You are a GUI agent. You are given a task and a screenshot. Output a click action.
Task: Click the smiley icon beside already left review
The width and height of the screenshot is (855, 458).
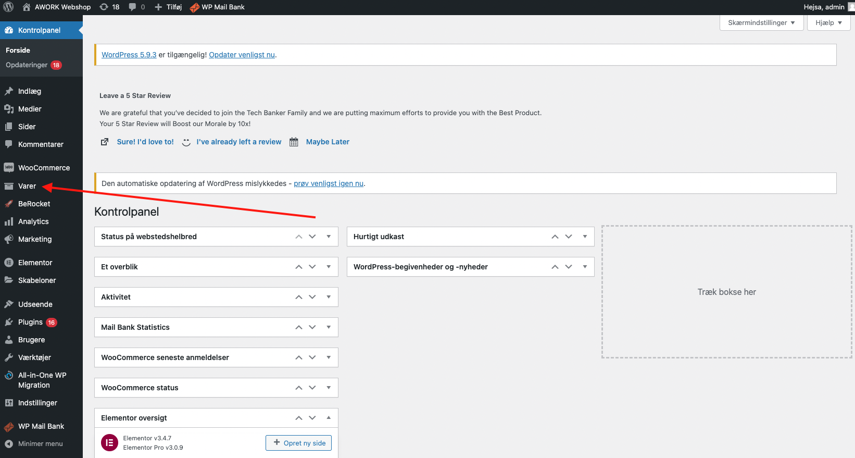coord(186,142)
